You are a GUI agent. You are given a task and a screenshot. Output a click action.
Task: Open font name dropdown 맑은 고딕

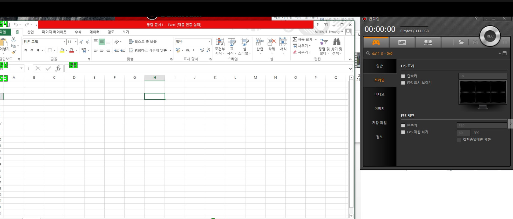point(64,42)
